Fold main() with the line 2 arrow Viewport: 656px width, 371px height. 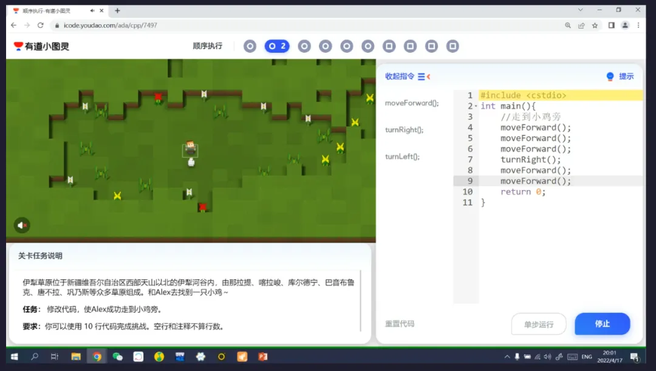click(476, 106)
